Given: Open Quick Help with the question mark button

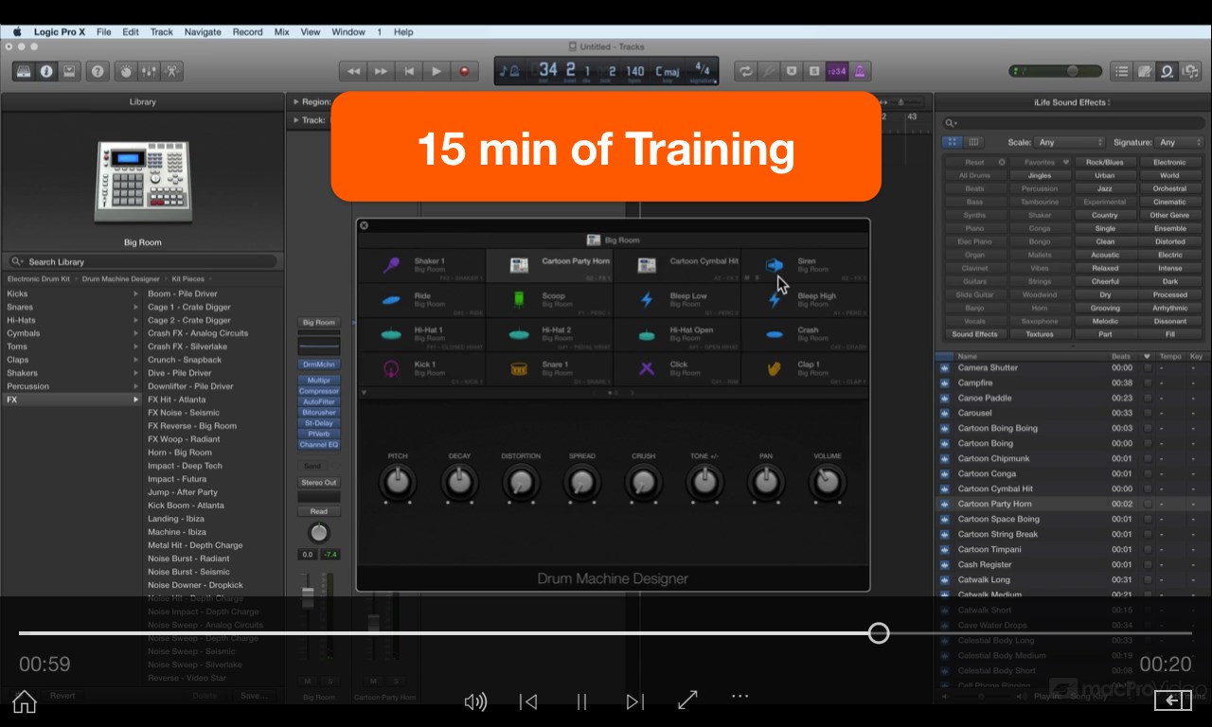Looking at the screenshot, I should pos(98,71).
